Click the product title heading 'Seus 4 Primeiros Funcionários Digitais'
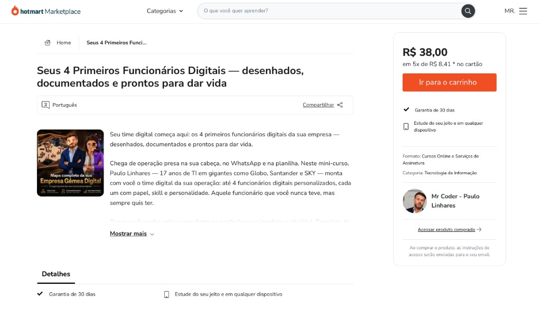Image resolution: width=541 pixels, height=318 pixels. [x=170, y=77]
